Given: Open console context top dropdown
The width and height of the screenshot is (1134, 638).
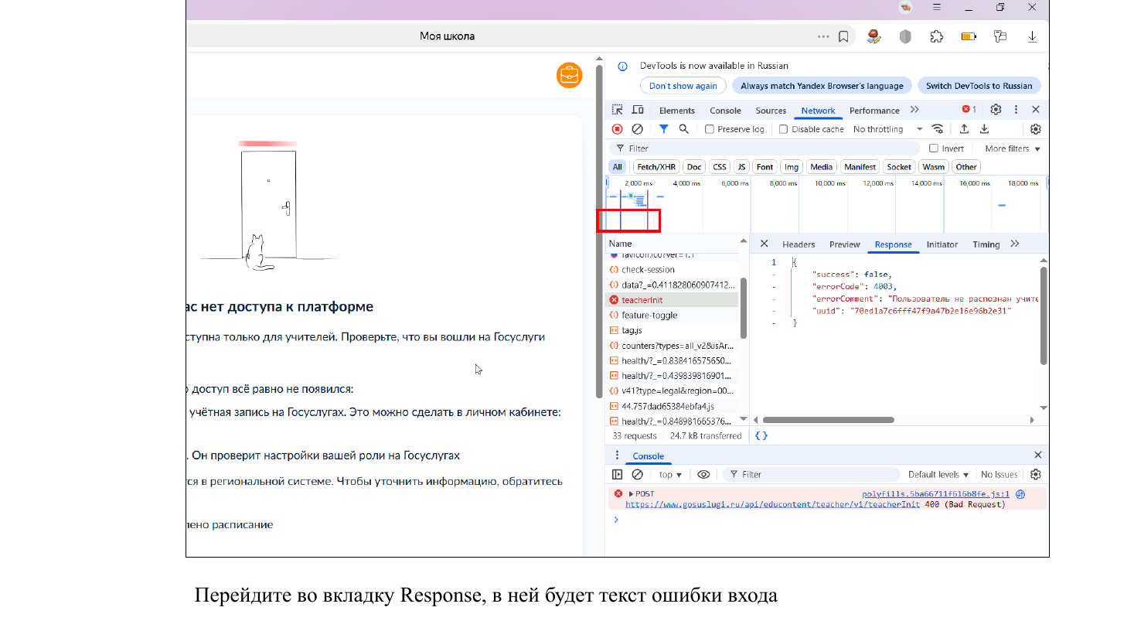Looking at the screenshot, I should 670,474.
